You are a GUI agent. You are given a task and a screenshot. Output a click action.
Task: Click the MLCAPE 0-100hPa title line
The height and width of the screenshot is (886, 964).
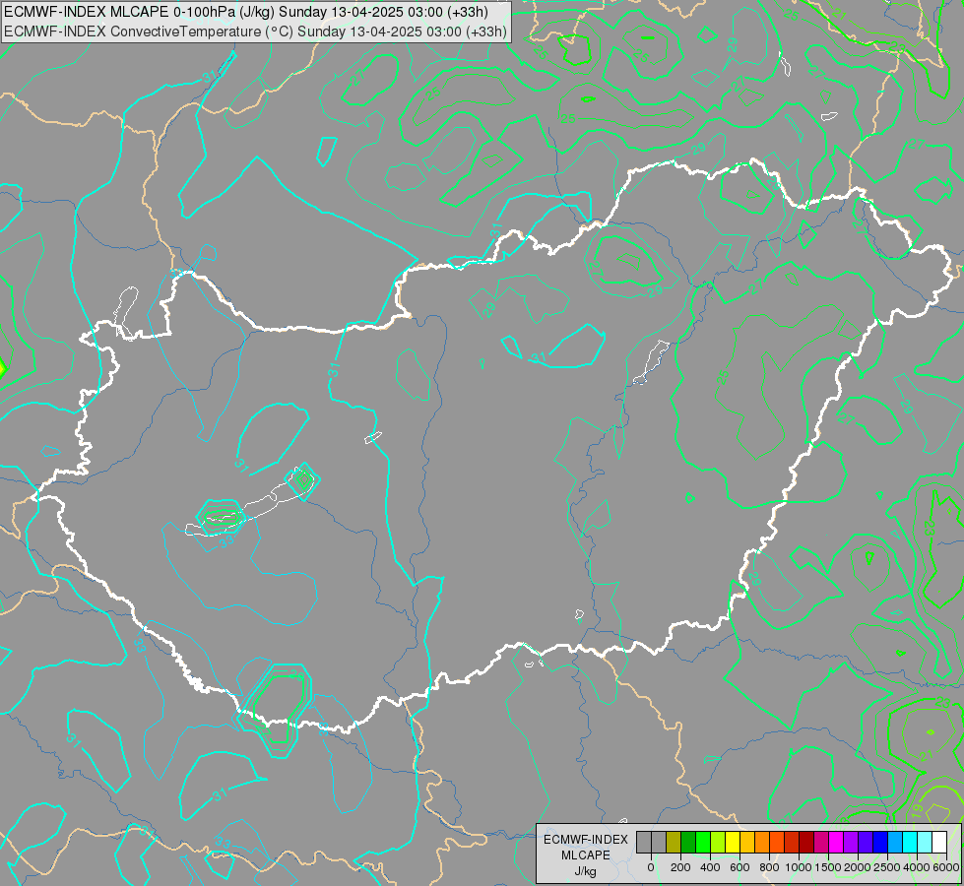point(246,12)
